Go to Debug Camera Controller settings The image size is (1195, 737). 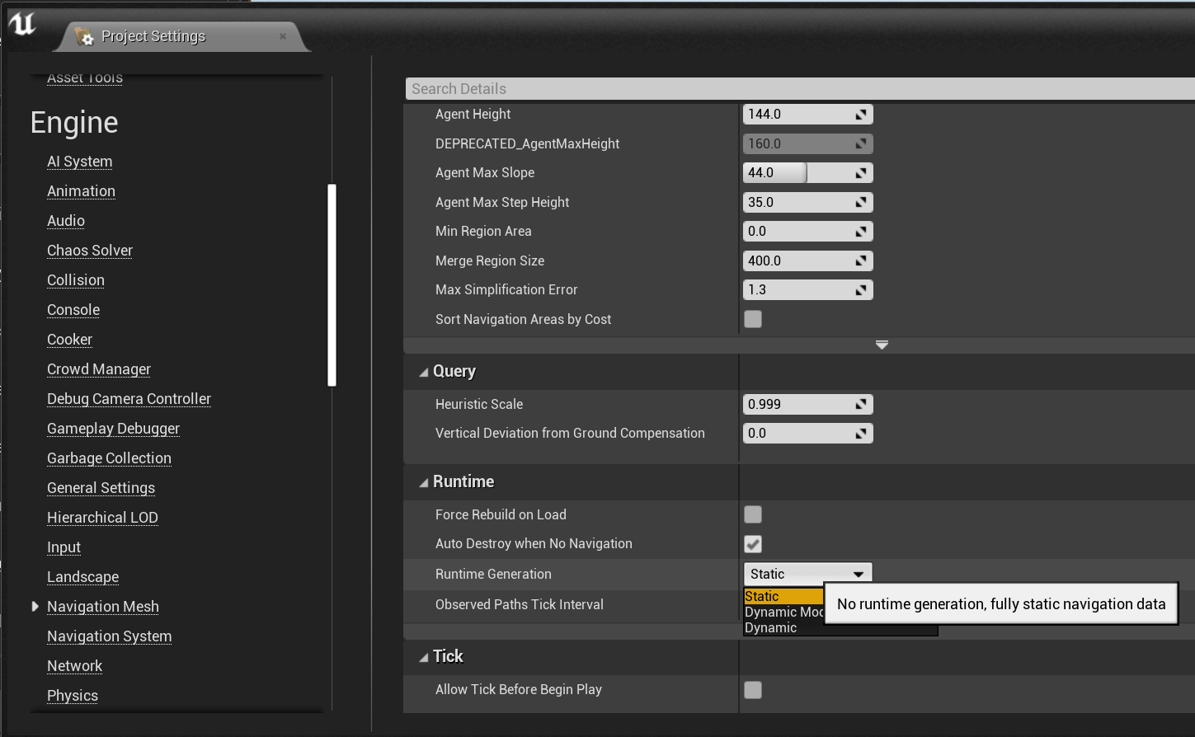(x=129, y=399)
